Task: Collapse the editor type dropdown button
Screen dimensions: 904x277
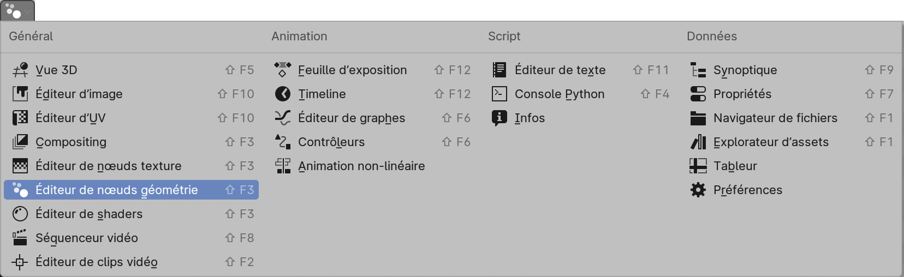Action: pyautogui.click(x=17, y=10)
